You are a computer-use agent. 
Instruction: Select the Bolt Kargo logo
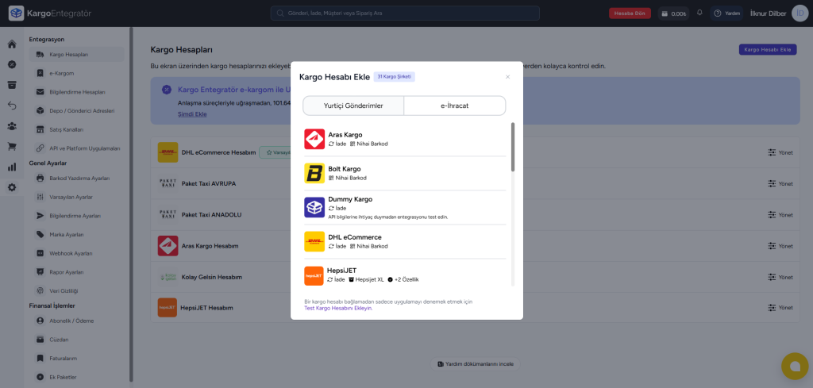pyautogui.click(x=314, y=173)
